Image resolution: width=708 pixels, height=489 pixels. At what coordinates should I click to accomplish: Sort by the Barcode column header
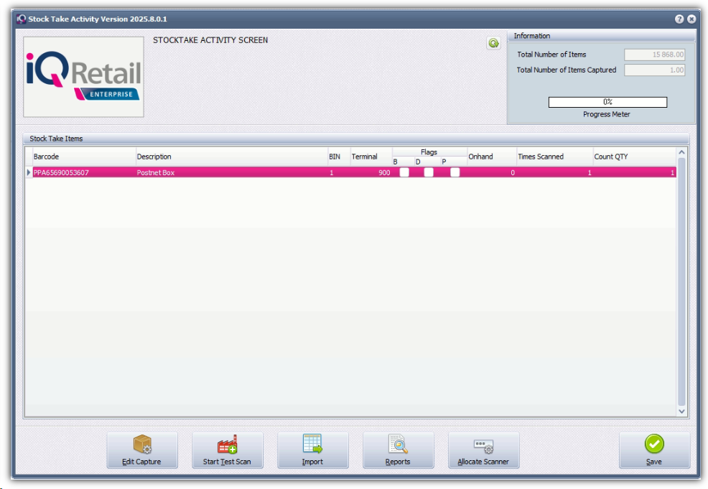[x=84, y=157]
